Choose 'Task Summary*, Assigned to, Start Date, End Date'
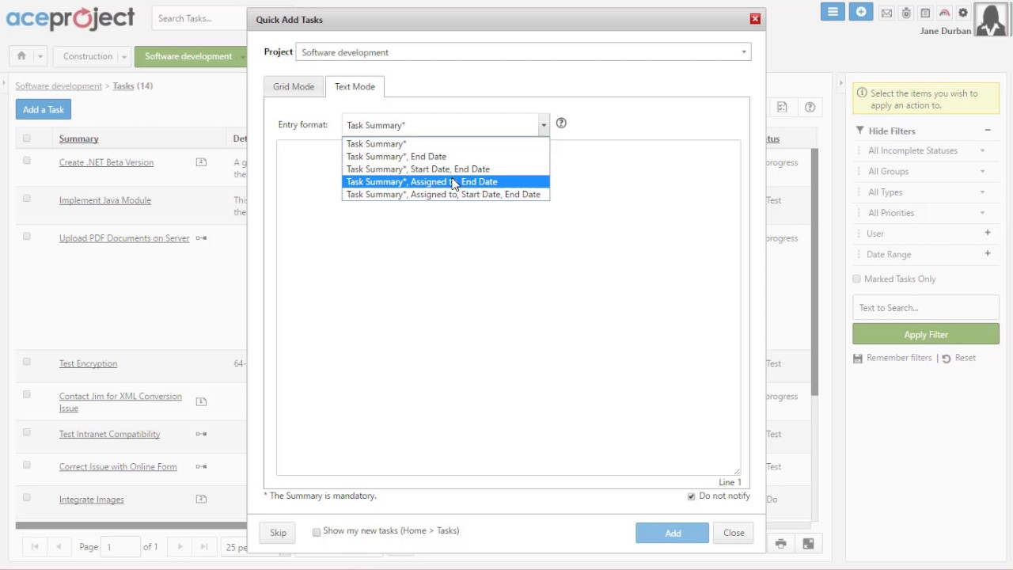Screen dimensions: 1013x570 click(x=446, y=194)
